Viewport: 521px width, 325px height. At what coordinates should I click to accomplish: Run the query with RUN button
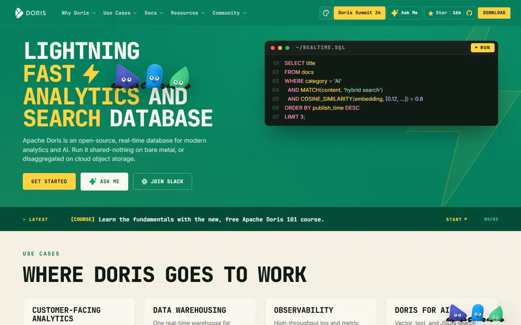pyautogui.click(x=483, y=48)
